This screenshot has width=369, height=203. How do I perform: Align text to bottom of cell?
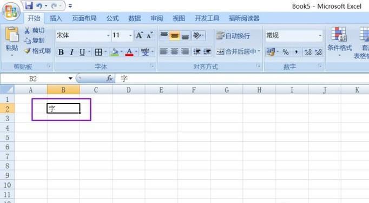185,36
